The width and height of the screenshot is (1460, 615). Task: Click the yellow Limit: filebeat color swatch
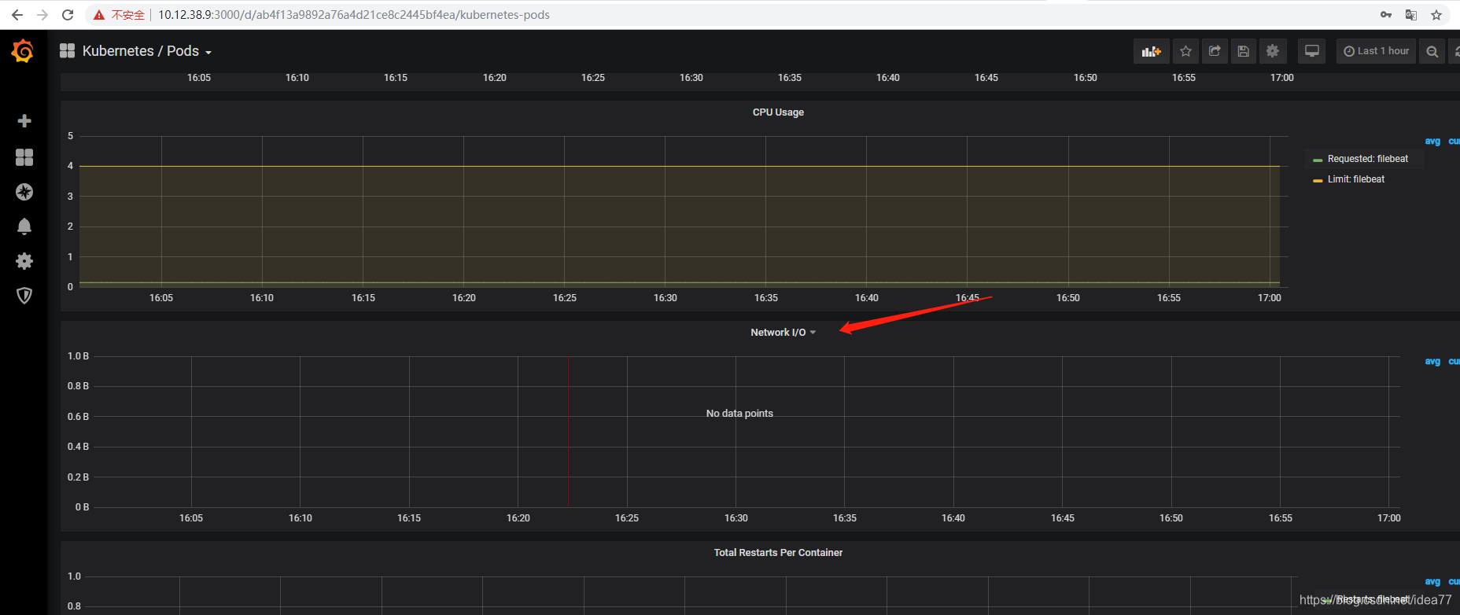[x=1318, y=180]
